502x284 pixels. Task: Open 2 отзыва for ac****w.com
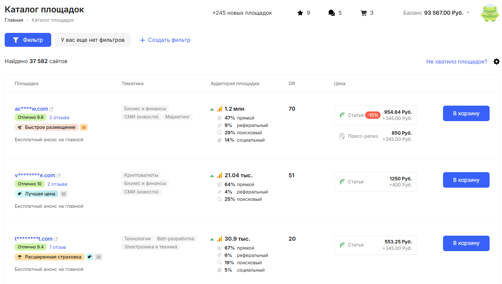tap(59, 118)
